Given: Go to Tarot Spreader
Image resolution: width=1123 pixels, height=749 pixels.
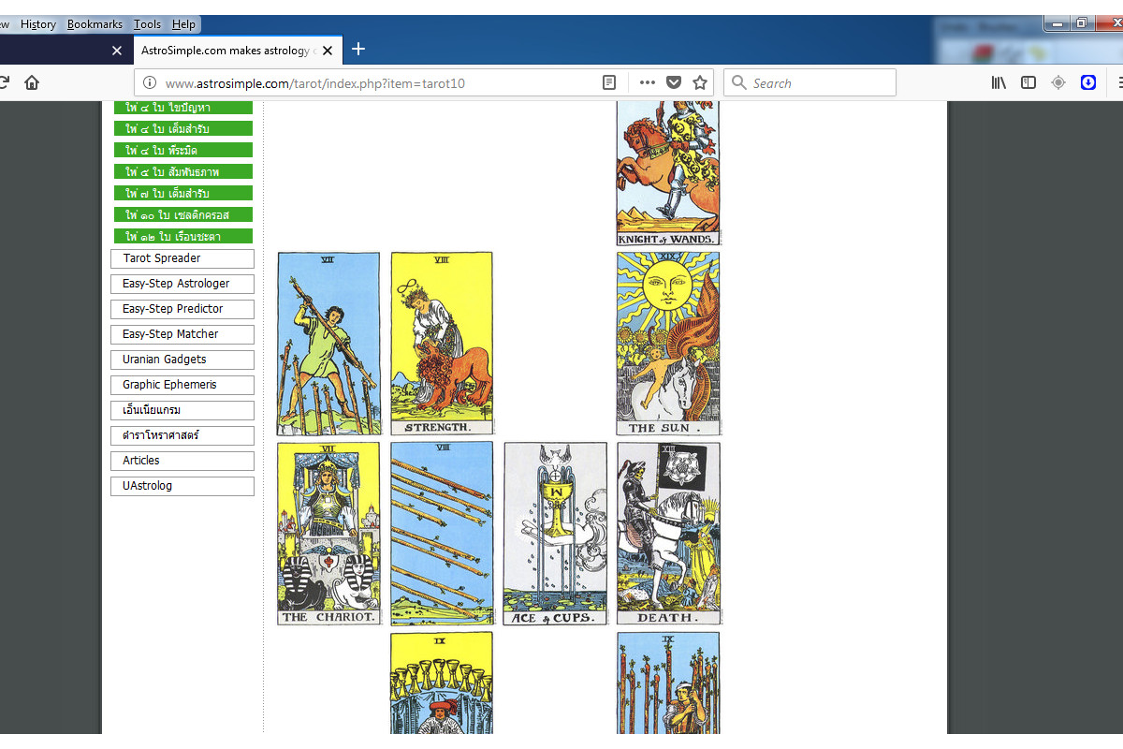Looking at the screenshot, I should tap(182, 258).
